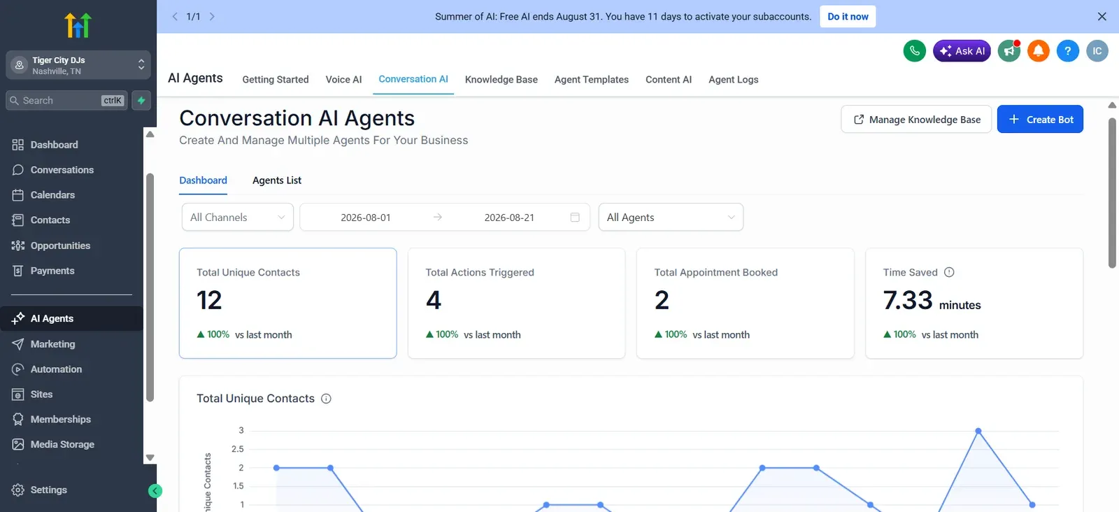Click the start date 2026-08-01 field
Image resolution: width=1119 pixels, height=512 pixels.
(x=365, y=218)
